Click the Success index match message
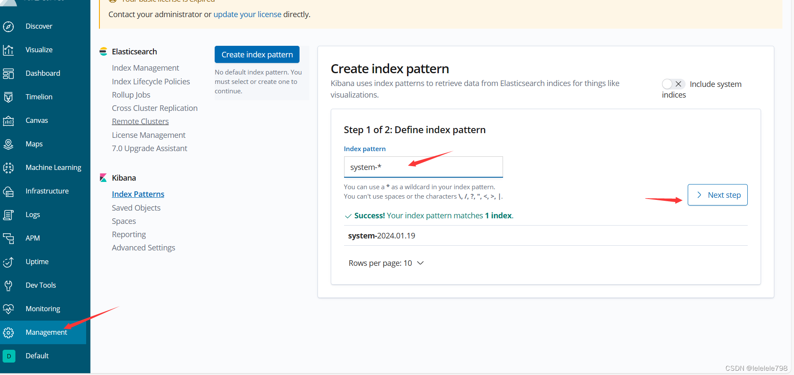794x375 pixels. (429, 216)
